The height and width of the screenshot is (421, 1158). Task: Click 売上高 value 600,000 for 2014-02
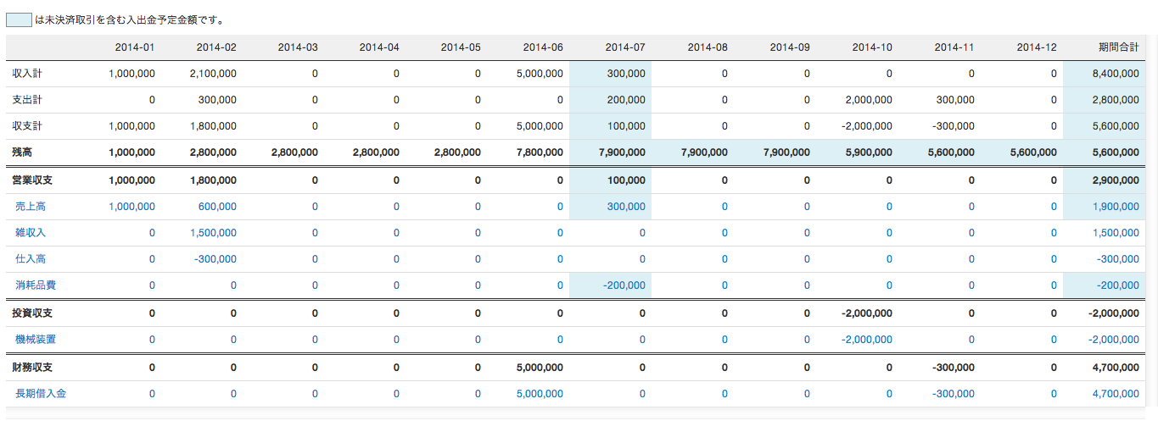(217, 207)
